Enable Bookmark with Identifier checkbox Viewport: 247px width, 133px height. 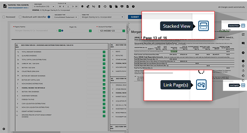(x=20, y=17)
